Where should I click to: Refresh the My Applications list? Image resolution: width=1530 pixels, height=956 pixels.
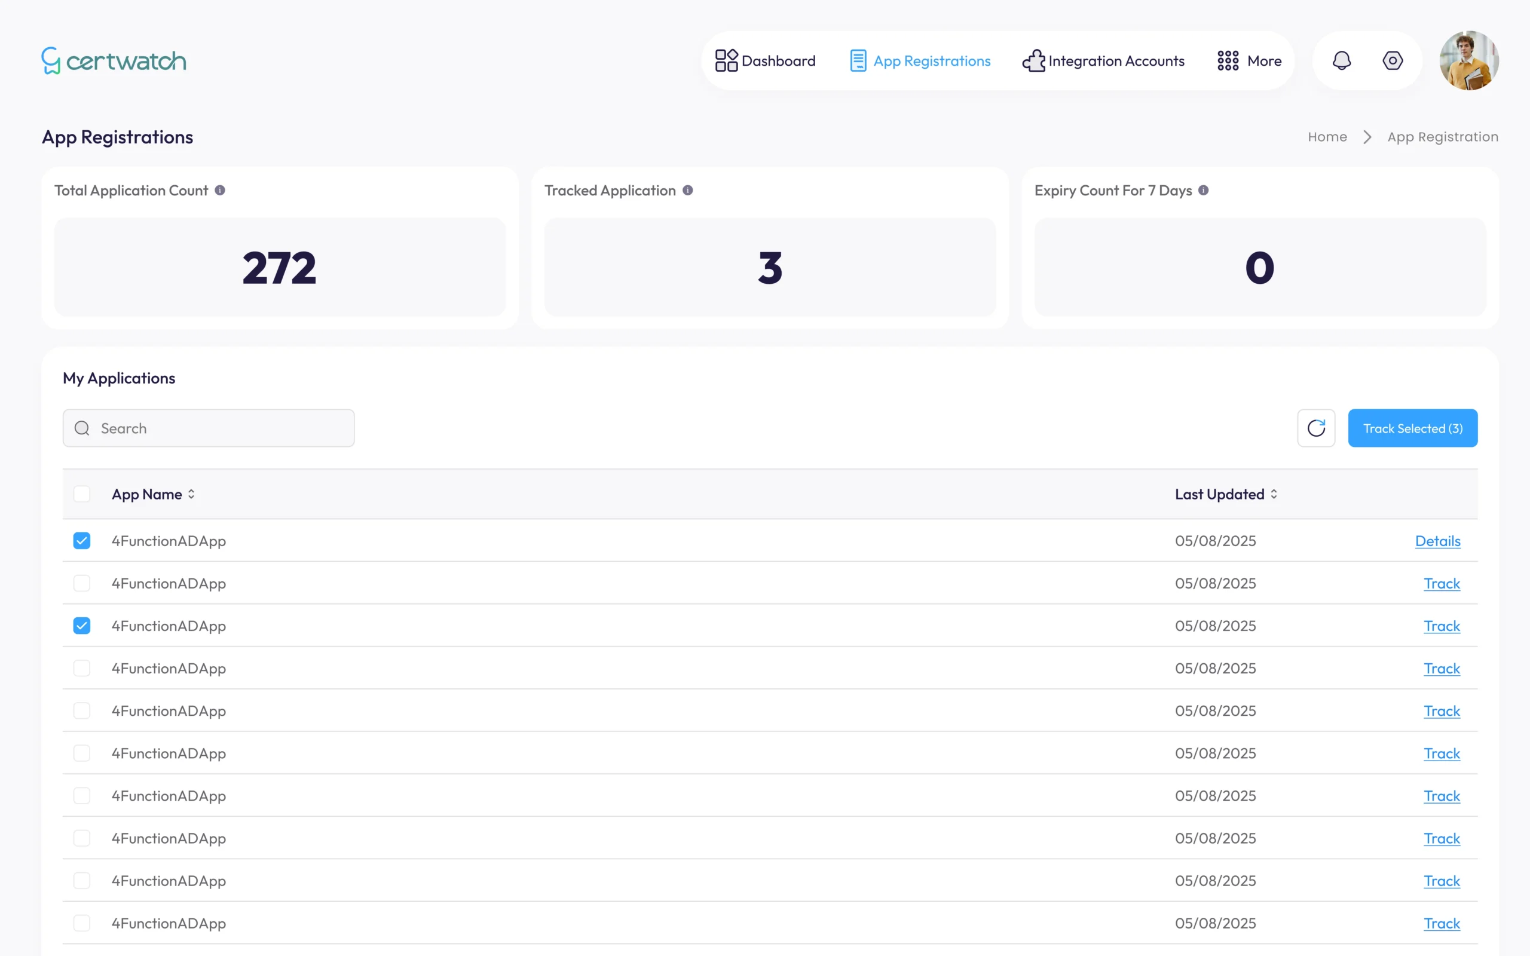(1316, 428)
